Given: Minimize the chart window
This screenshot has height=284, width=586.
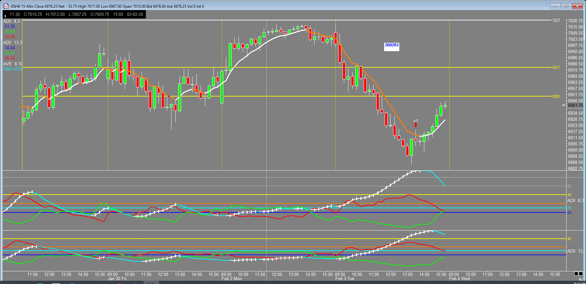Looking at the screenshot, I should (555, 6).
